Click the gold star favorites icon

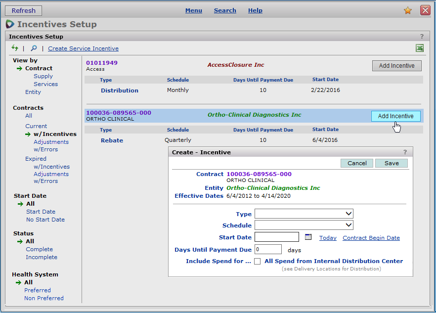pos(408,10)
